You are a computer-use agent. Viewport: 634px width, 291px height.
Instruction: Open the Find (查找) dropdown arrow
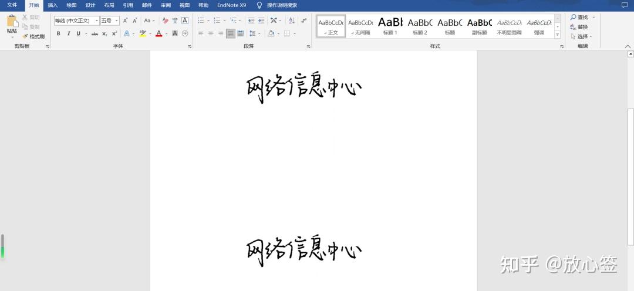click(593, 18)
